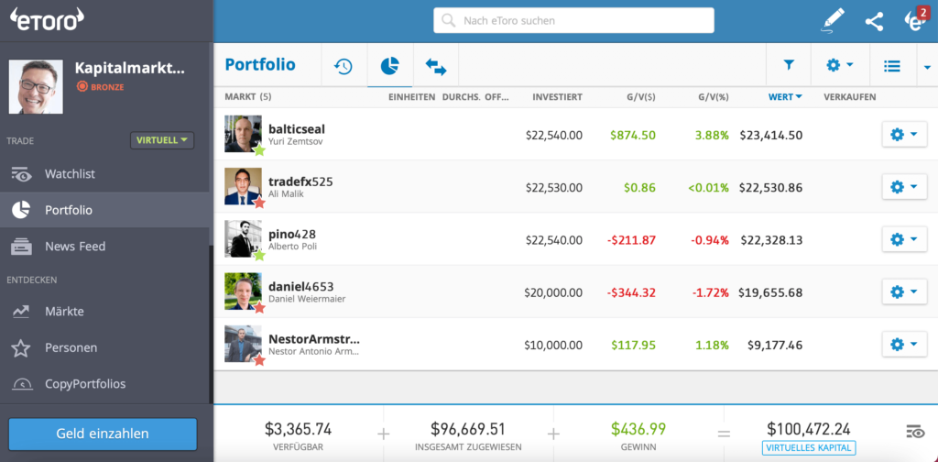Click the -$344.32 loss value
Viewport: 938px width, 462px height.
[631, 292]
